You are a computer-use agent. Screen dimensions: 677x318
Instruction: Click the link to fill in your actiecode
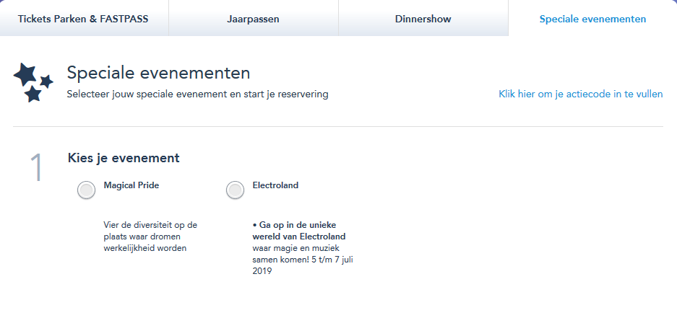[x=581, y=94]
